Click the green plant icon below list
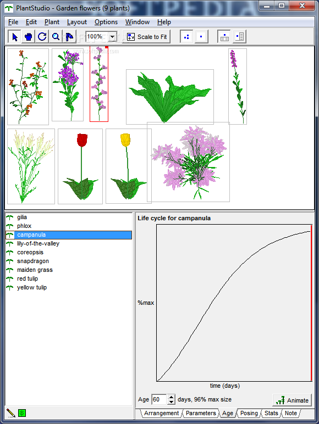Image resolution: width=319 pixels, height=424 pixels. coord(22,413)
